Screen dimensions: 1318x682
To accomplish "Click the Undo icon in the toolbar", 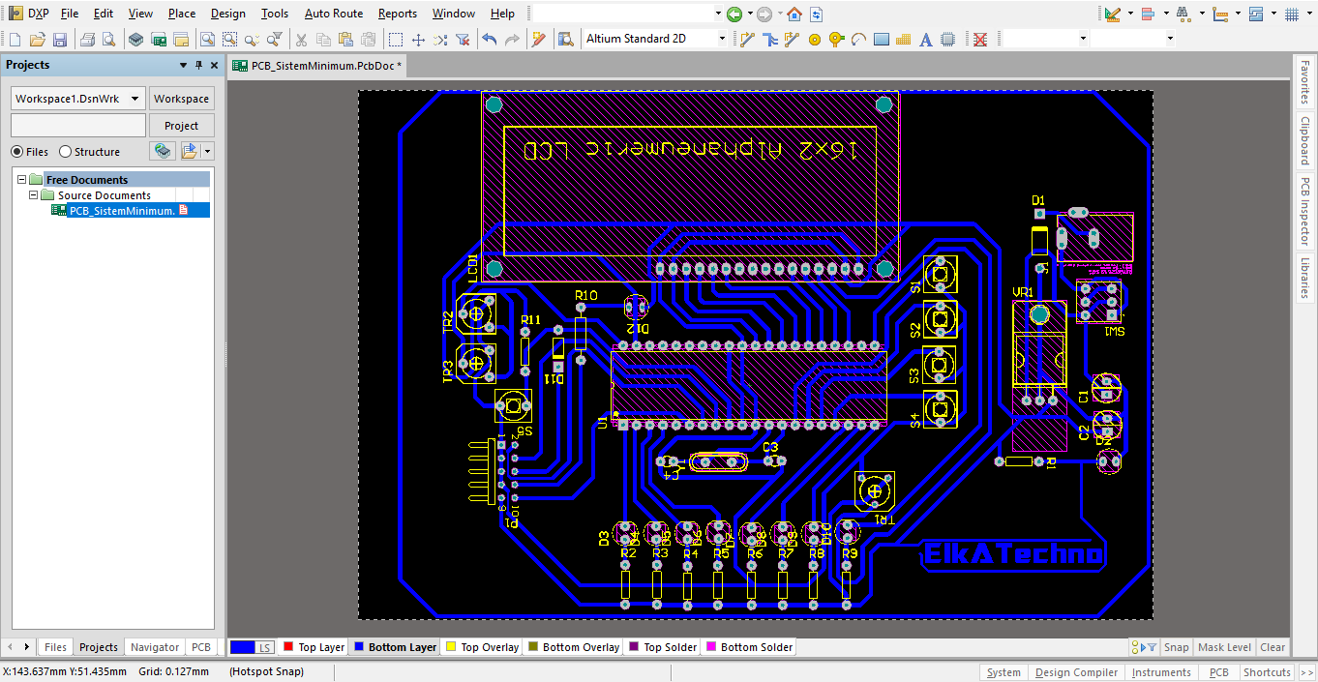I will point(489,40).
